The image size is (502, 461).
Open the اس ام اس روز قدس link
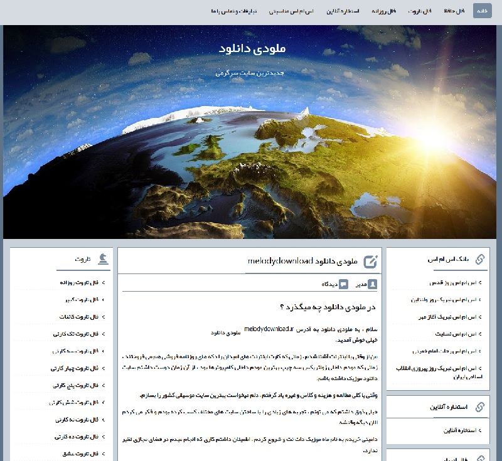[x=453, y=283]
